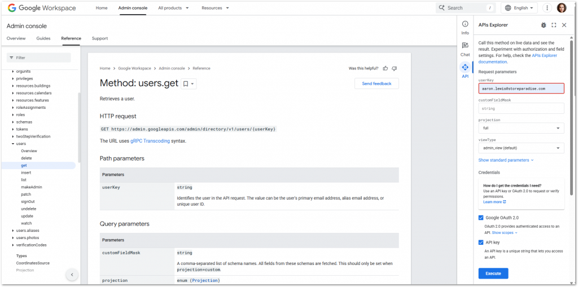Screen dimensions: 578x287
Task: Collapse the left navigation sidebar
Action: click(72, 275)
